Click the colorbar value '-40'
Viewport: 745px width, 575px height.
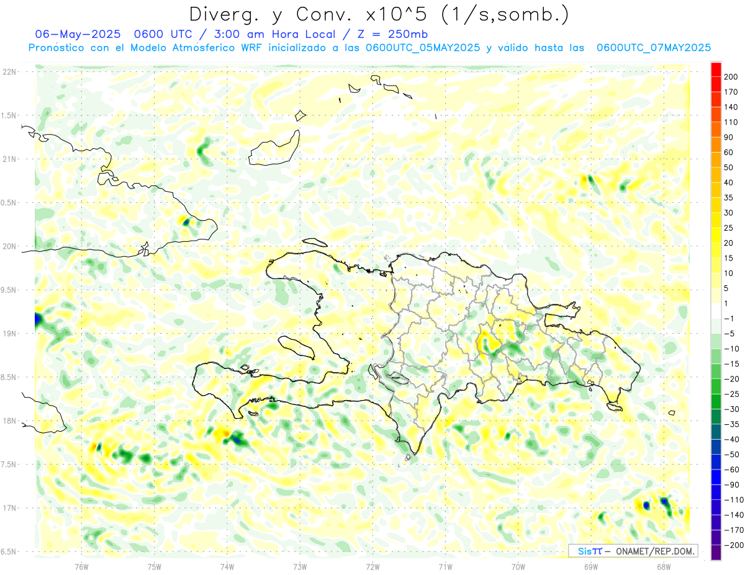(x=732, y=440)
